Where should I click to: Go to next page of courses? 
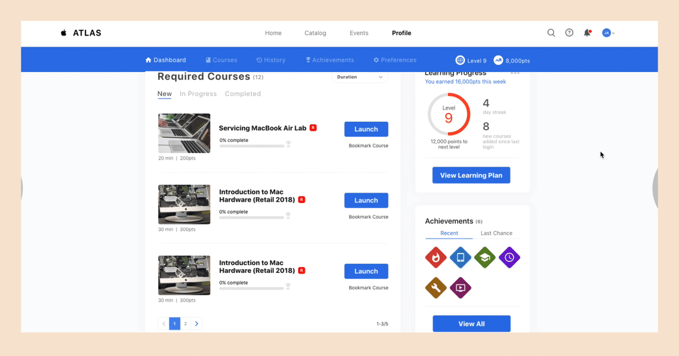coord(197,324)
